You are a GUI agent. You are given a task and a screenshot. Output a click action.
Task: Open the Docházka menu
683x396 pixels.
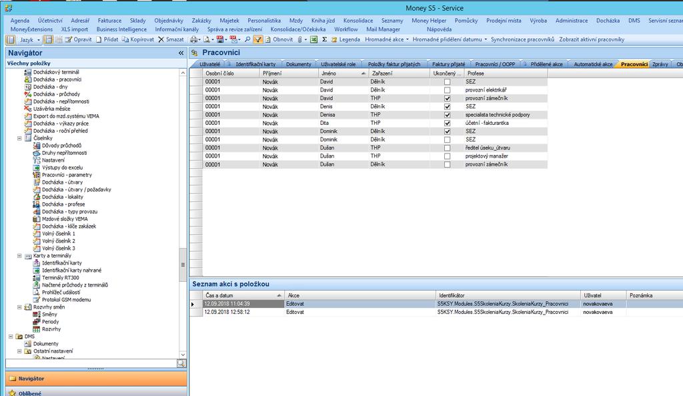608,21
